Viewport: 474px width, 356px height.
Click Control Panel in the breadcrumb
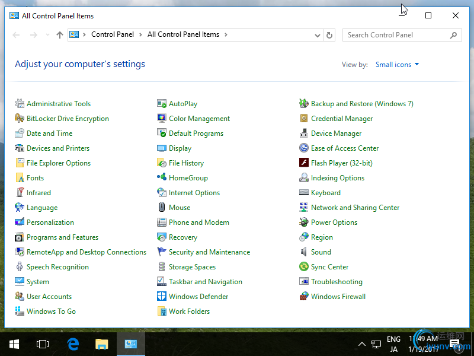tap(113, 34)
